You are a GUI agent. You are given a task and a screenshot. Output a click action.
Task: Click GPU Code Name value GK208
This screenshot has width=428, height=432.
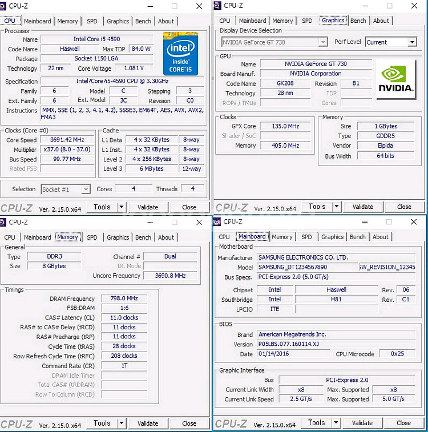[285, 83]
